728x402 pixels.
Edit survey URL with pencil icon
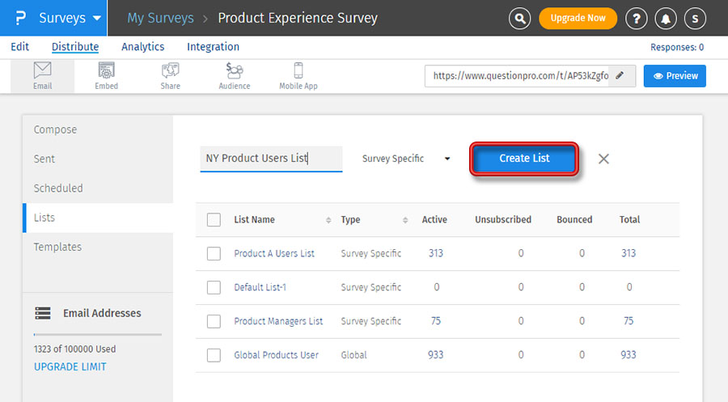click(x=620, y=76)
